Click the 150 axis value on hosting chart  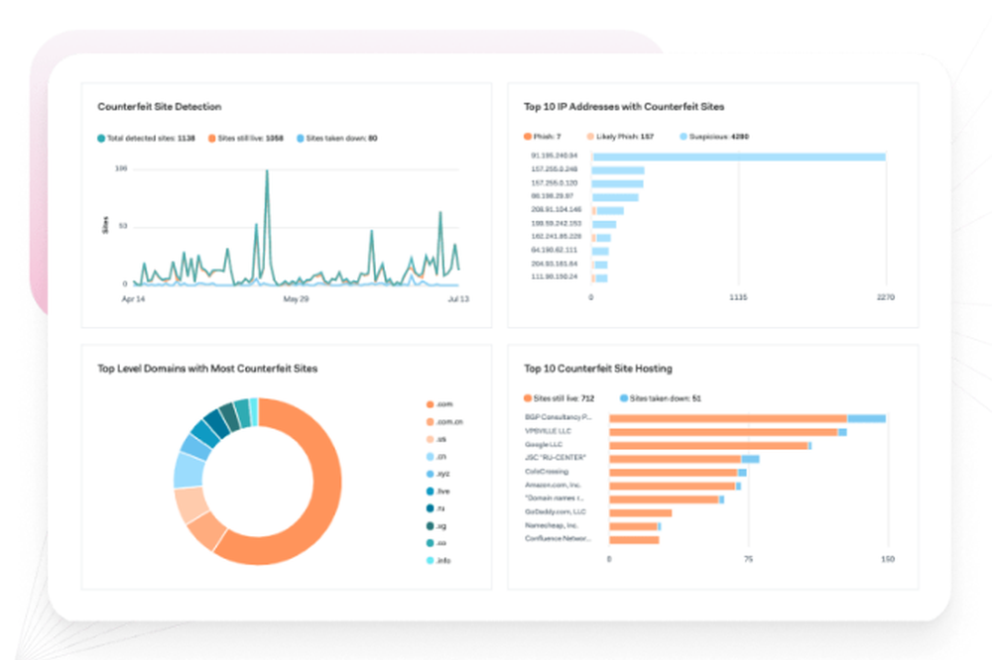[x=888, y=559]
